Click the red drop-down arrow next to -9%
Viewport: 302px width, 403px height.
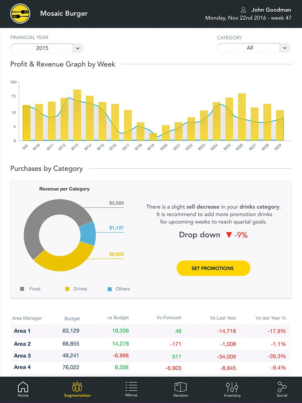(228, 235)
